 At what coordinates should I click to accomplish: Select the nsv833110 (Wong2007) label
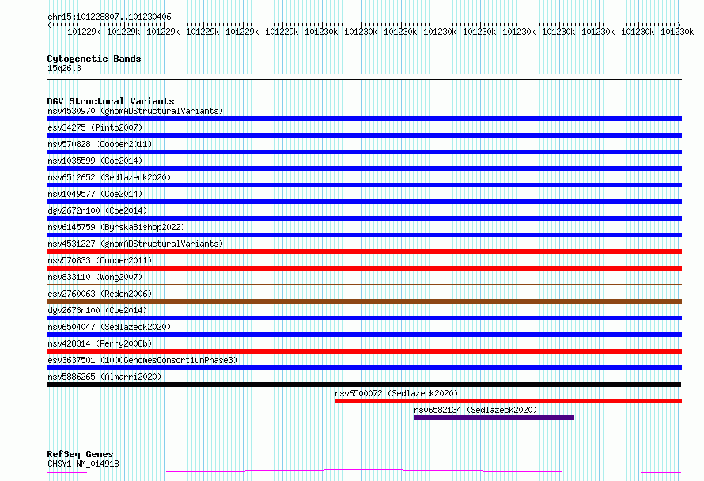coord(95,277)
